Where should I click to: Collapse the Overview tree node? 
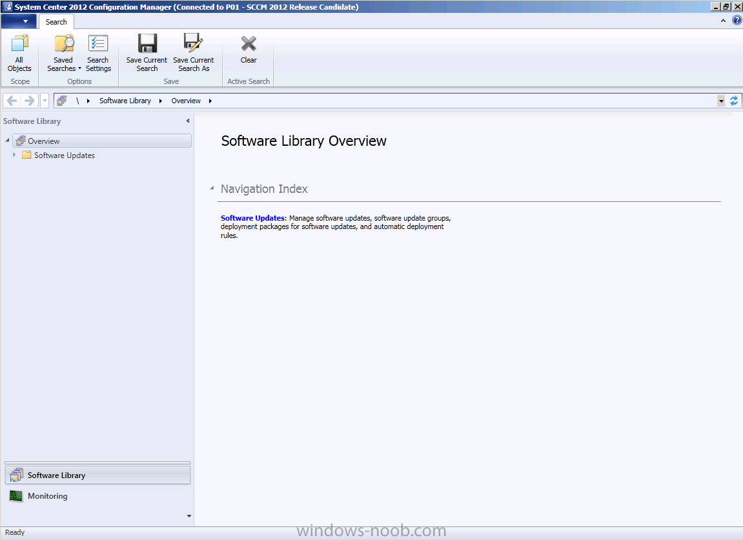[7, 140]
